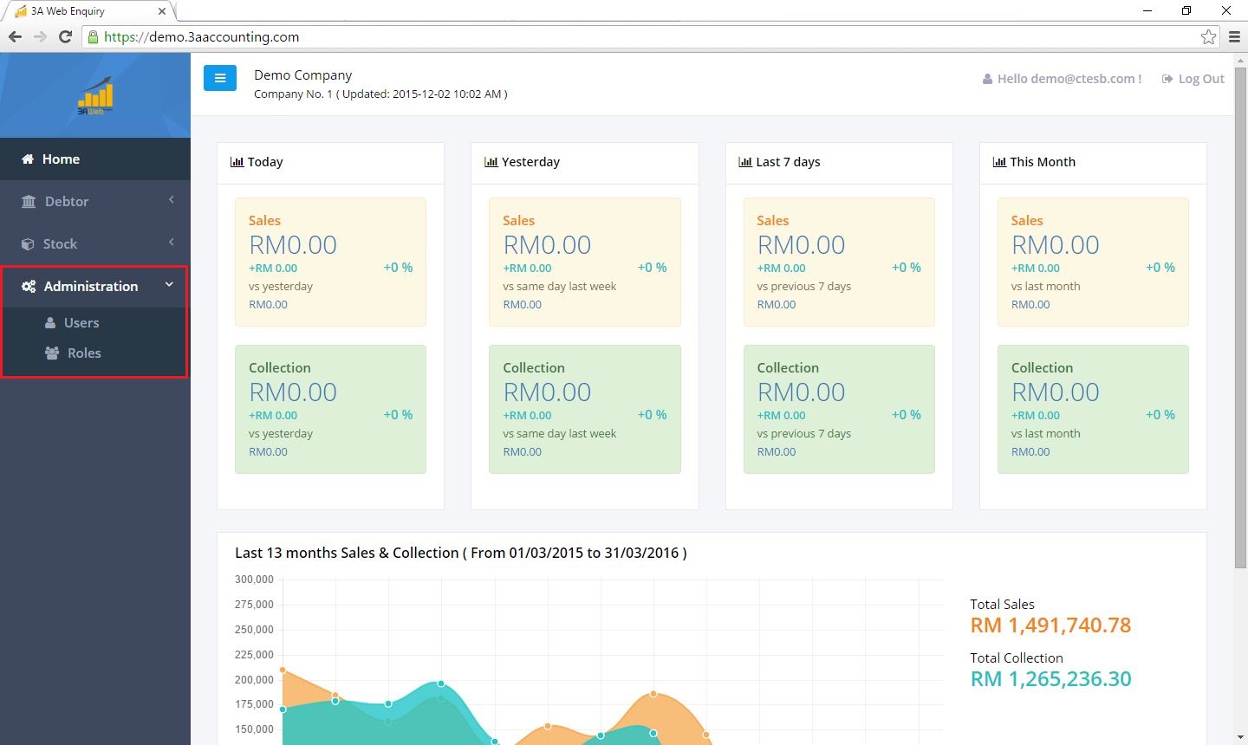Viewport: 1248px width, 745px height.
Task: Click the Total Sales RM 1,491,740.78 value
Action: click(1050, 625)
